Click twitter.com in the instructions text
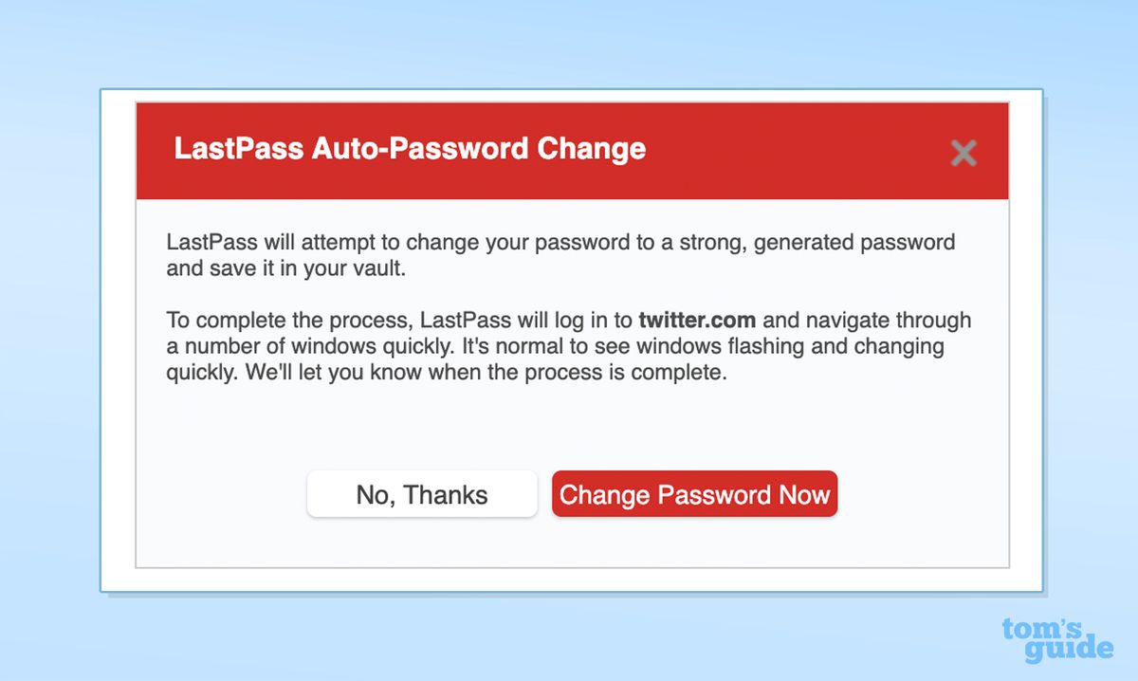This screenshot has width=1138, height=681. click(698, 320)
